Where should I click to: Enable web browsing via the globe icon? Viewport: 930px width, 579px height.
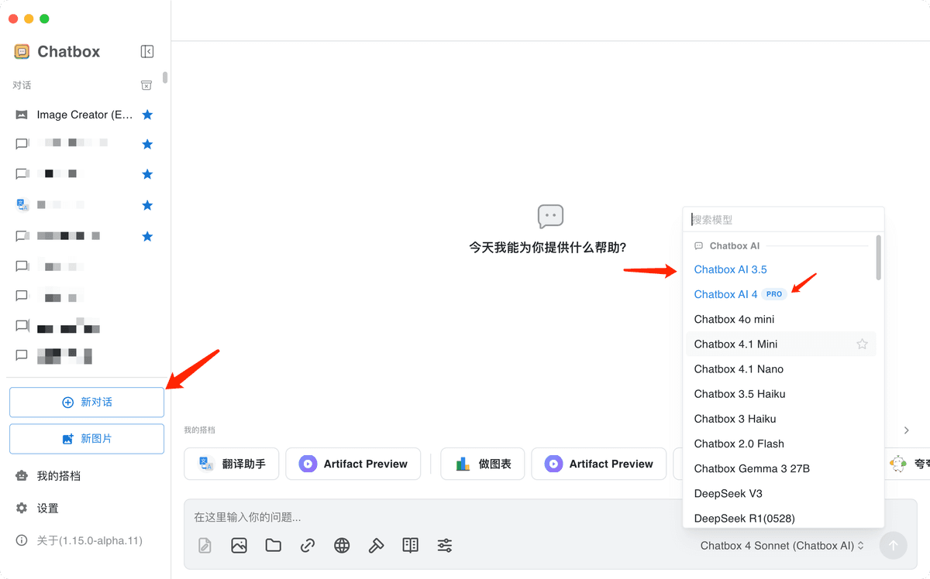[x=341, y=545]
